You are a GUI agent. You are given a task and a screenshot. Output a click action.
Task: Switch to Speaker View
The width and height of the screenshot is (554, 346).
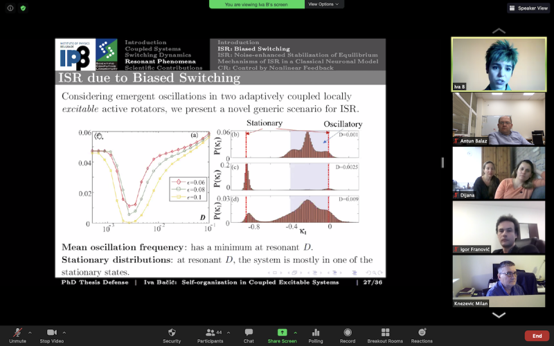tap(529, 8)
